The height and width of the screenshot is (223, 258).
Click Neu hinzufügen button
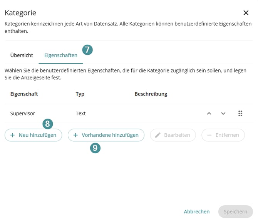click(x=34, y=135)
